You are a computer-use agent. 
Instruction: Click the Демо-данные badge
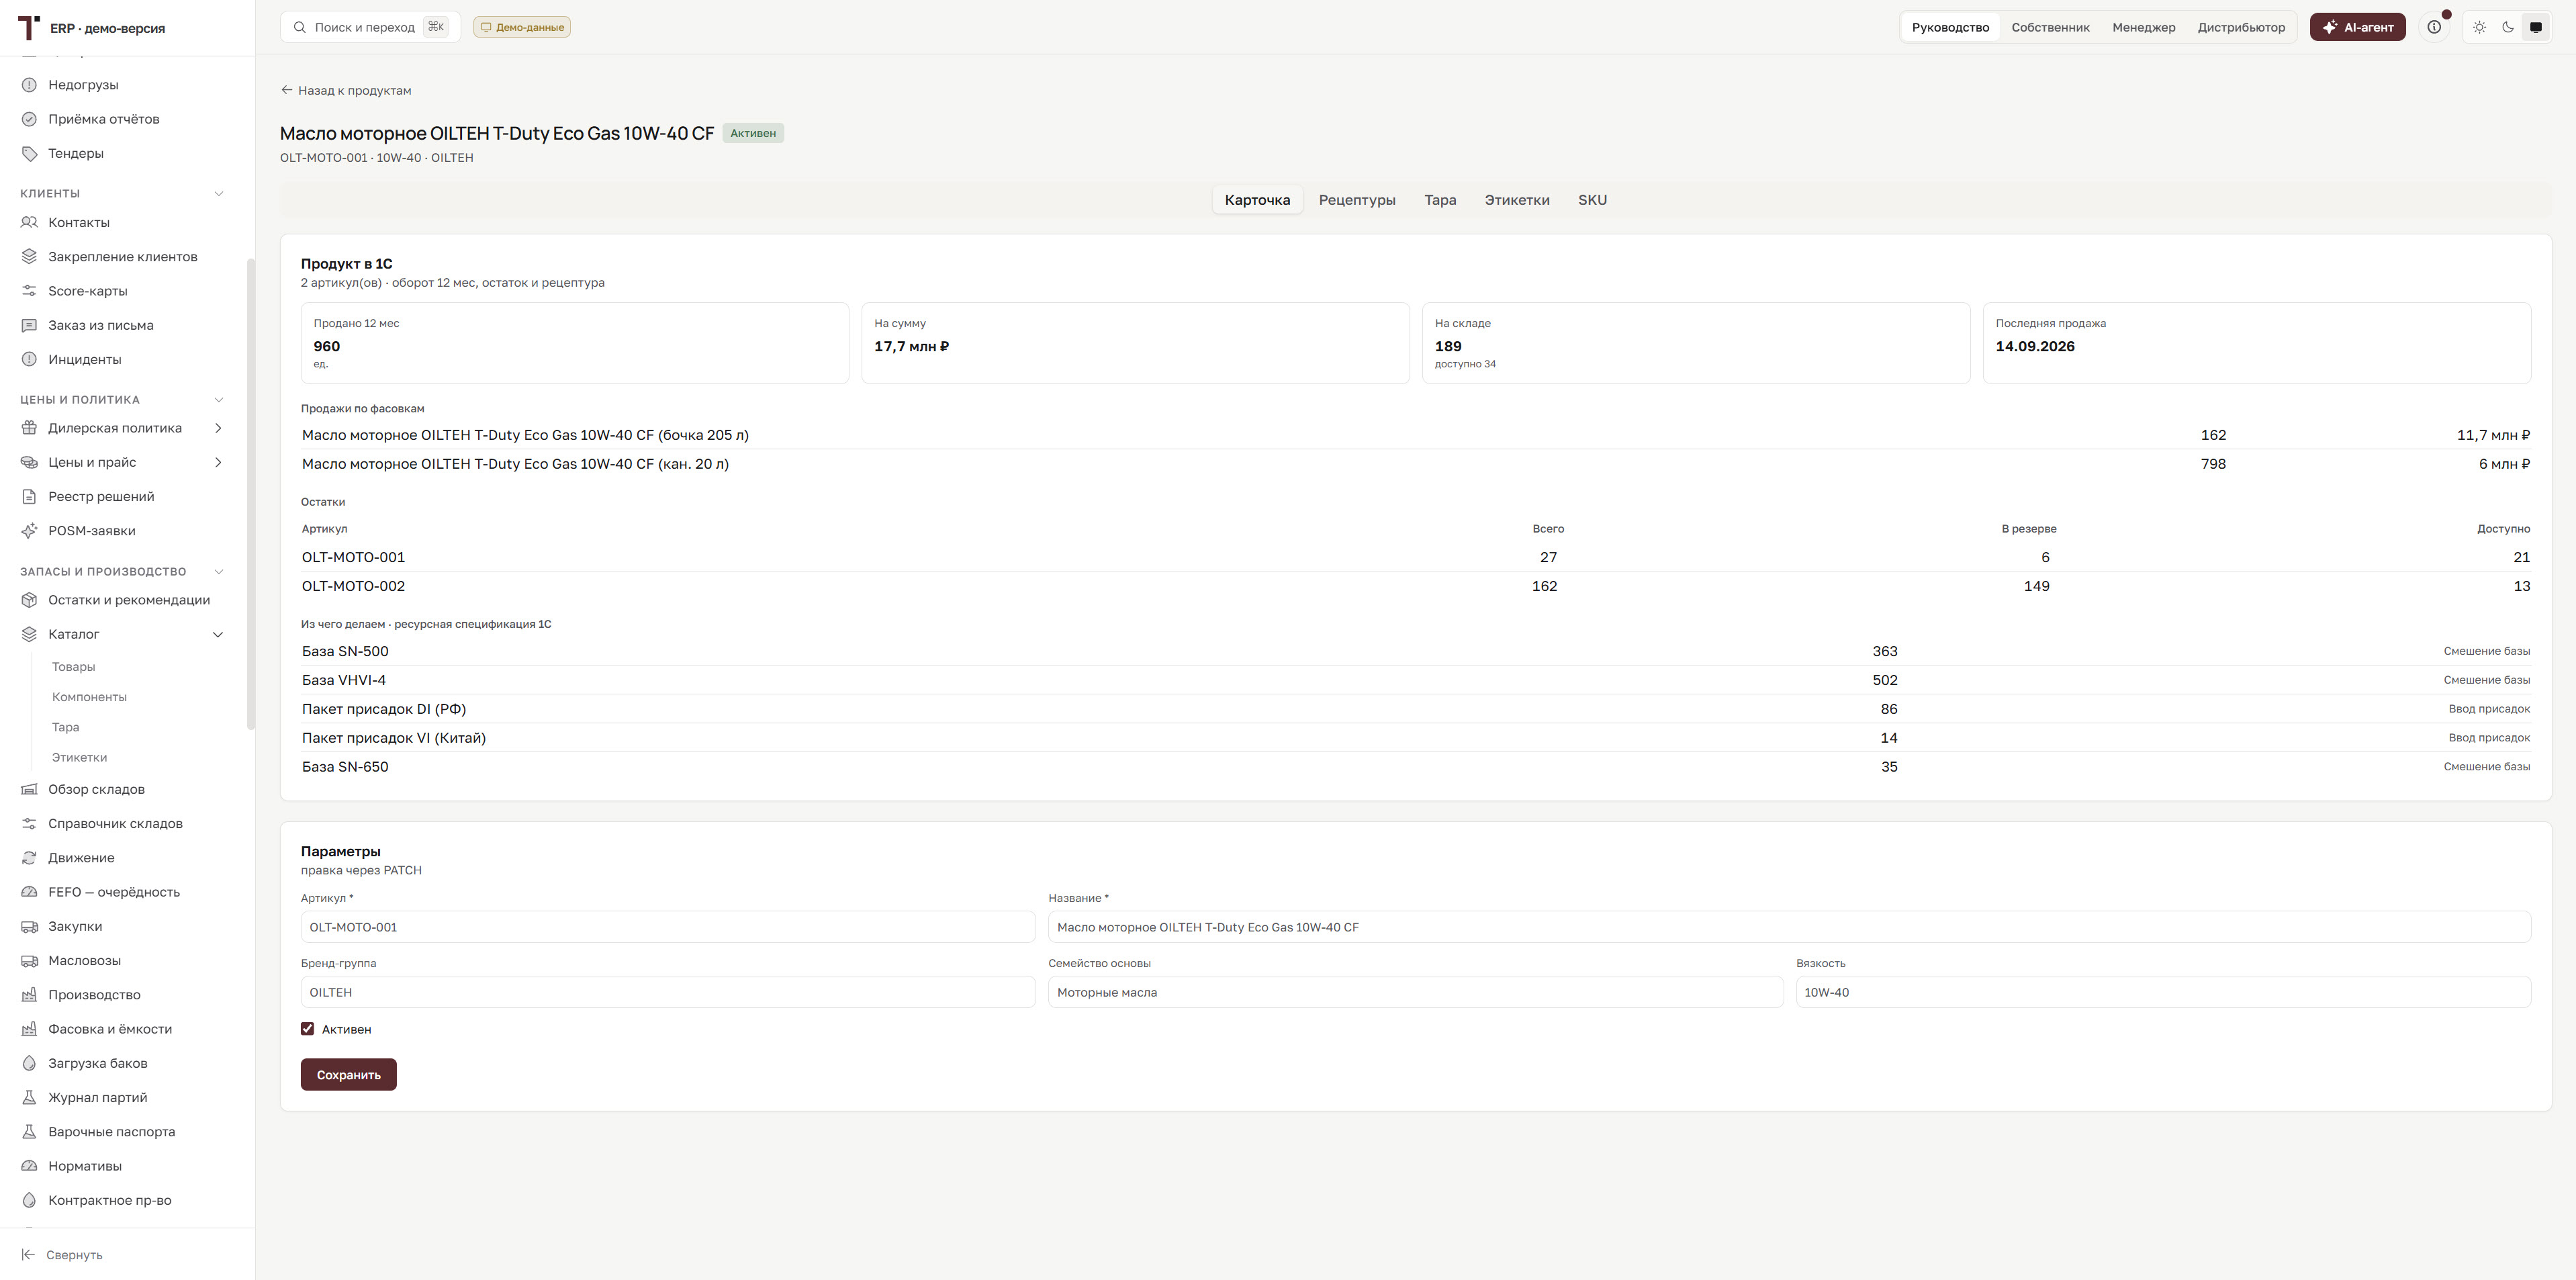tap(522, 27)
